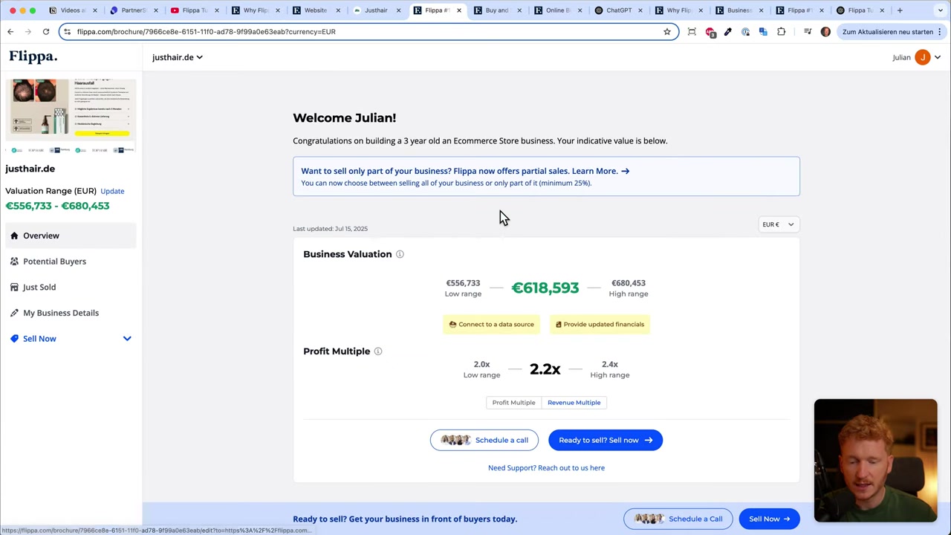The image size is (951, 535).
Task: Click the 2.2x profit multiple value
Action: pyautogui.click(x=545, y=369)
